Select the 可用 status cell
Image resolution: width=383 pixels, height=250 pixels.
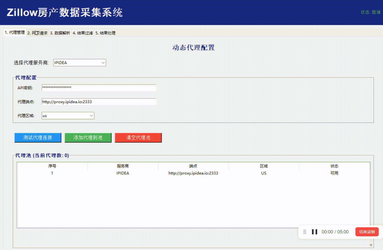coord(334,173)
